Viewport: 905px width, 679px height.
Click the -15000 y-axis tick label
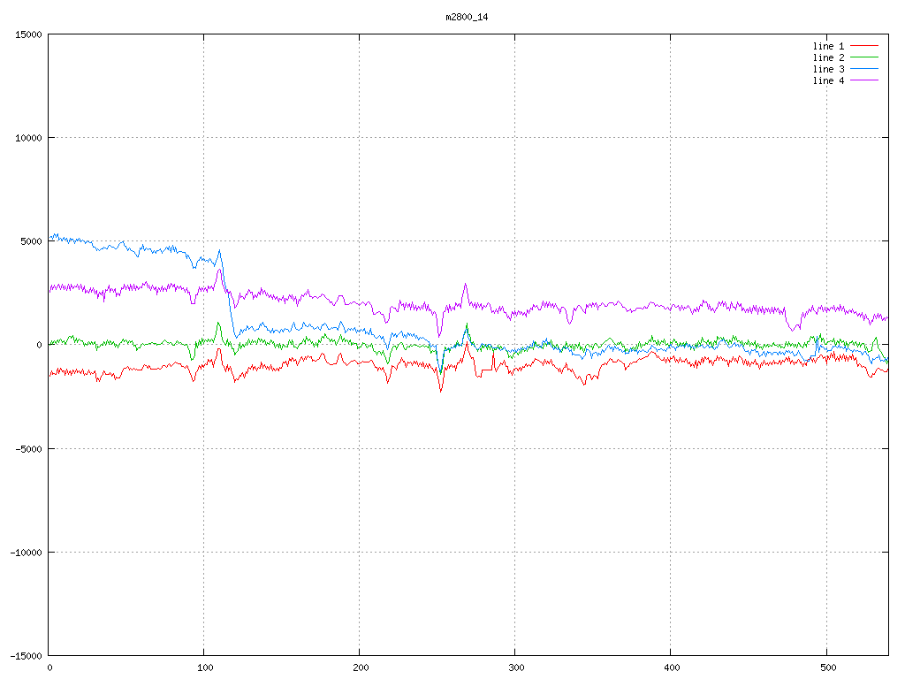tap(26, 655)
